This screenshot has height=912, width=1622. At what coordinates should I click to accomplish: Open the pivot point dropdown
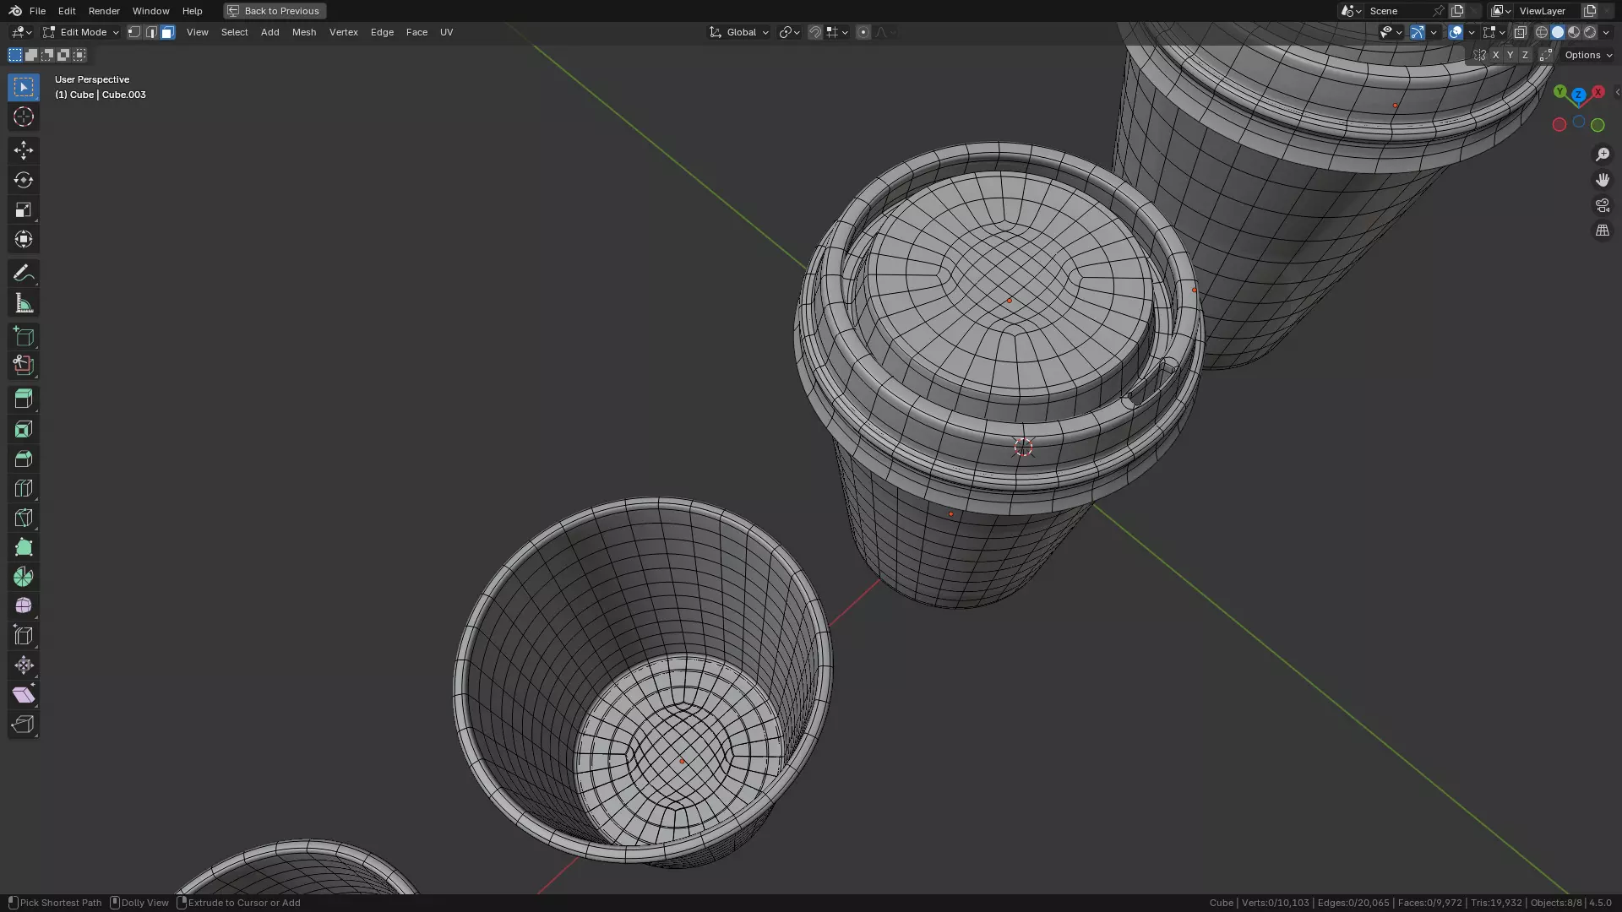789,32
